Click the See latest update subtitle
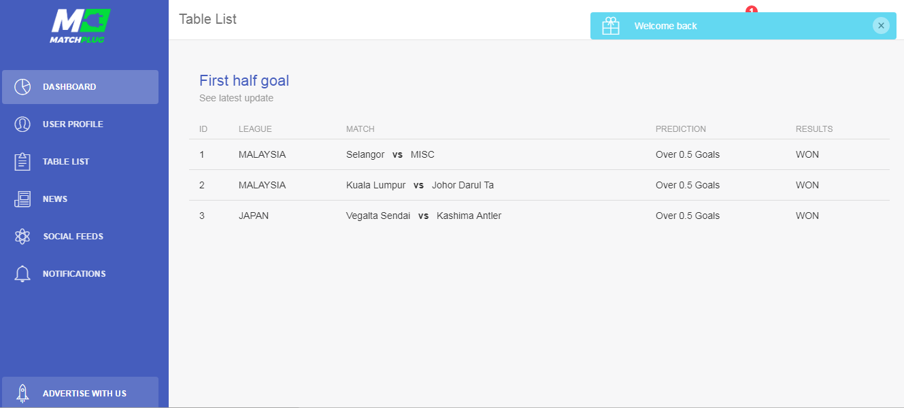Screen dimensions: 904x408 (236, 98)
